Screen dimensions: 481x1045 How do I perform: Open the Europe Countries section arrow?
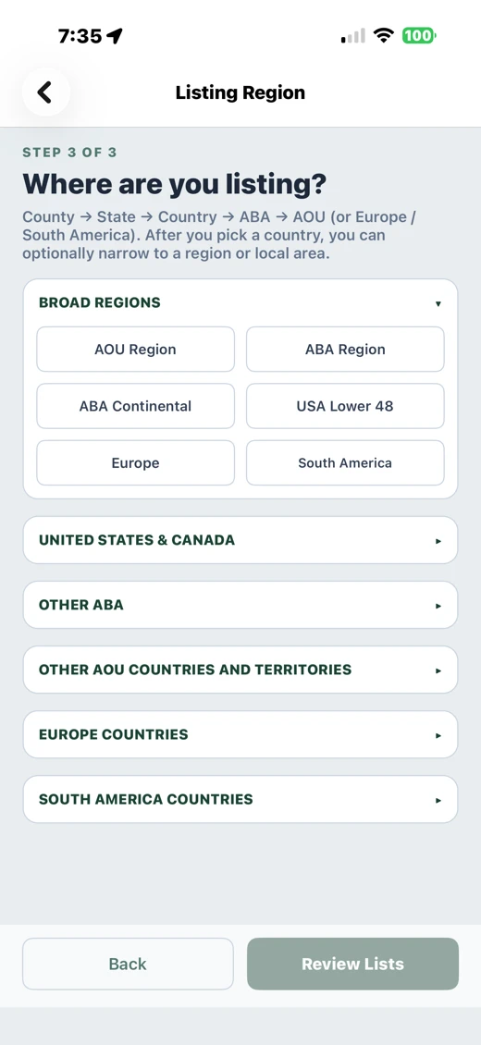438,735
